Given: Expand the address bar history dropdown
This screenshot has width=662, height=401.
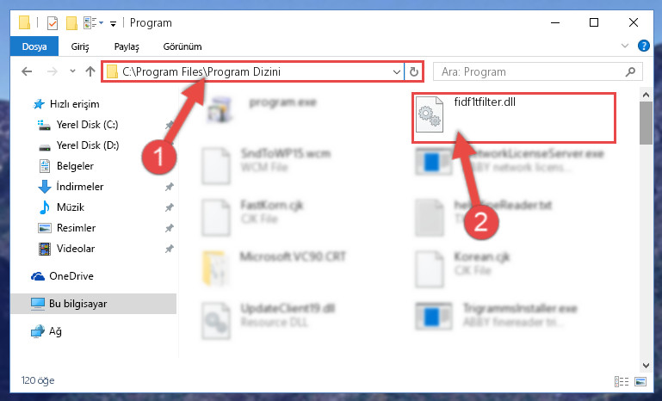Looking at the screenshot, I should (x=397, y=72).
